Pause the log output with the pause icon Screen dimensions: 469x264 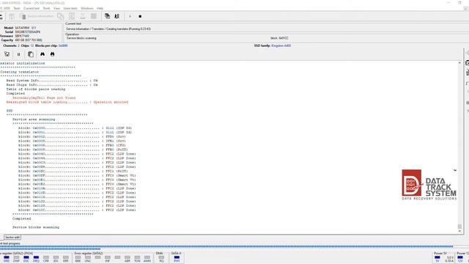[x=18, y=54]
